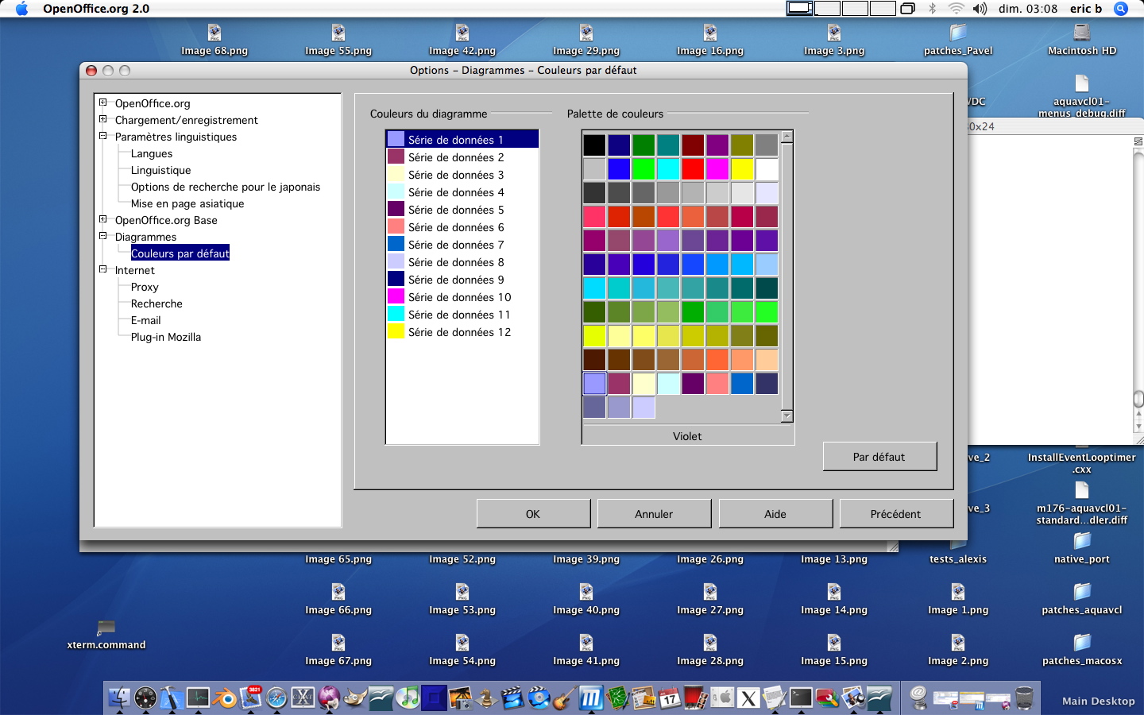Launch iTunes from the Dock

(408, 698)
